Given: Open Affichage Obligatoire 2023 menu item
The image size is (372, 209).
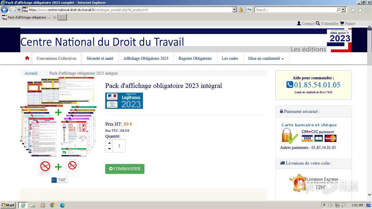Looking at the screenshot, I should click(x=146, y=58).
